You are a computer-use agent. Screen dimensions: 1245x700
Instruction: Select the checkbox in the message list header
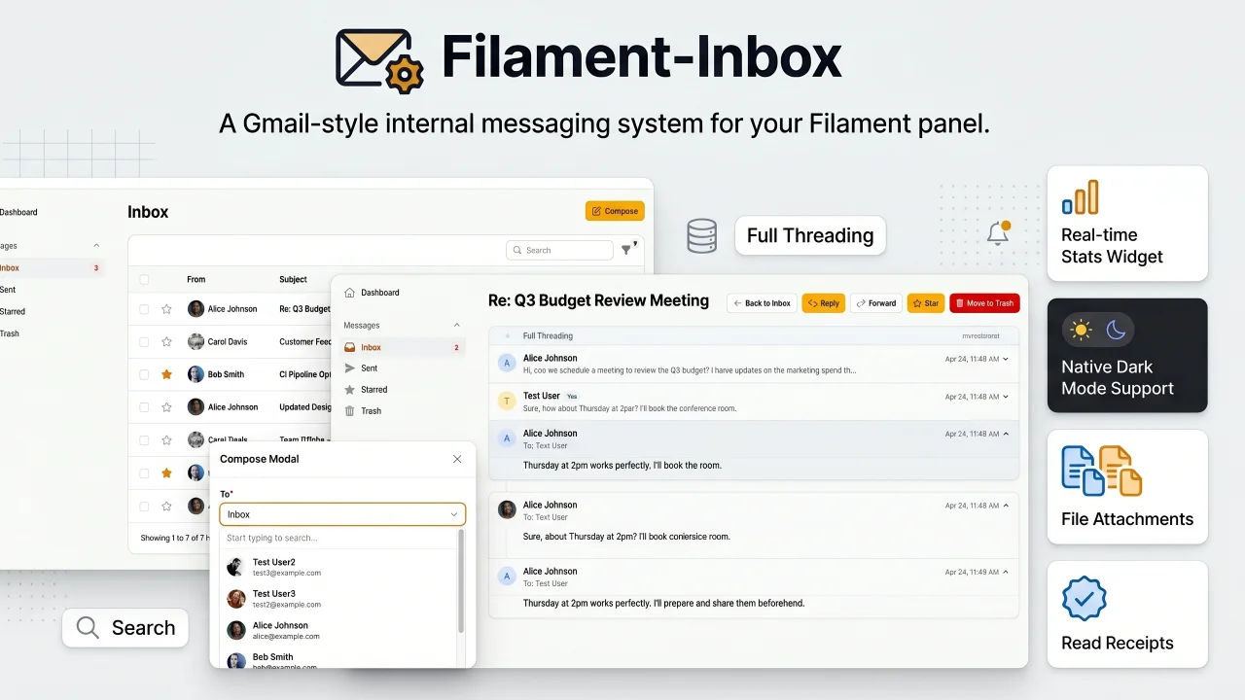[145, 279]
